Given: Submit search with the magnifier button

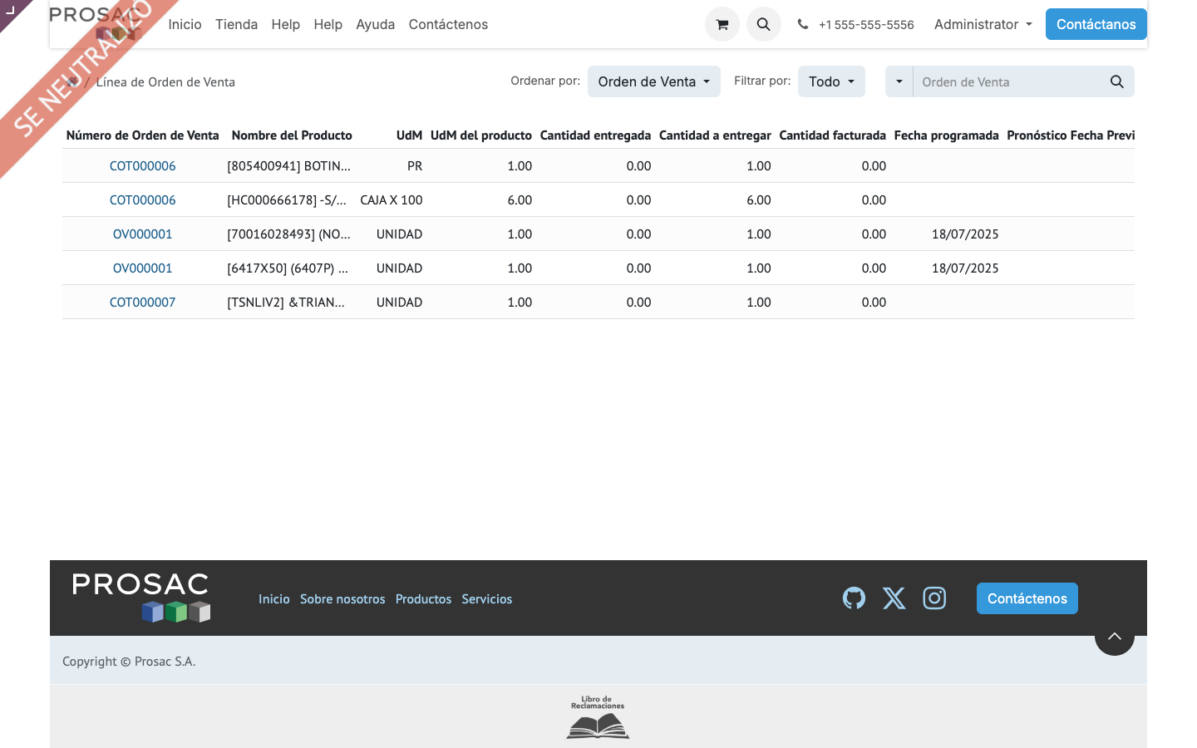Looking at the screenshot, I should click(x=1116, y=81).
